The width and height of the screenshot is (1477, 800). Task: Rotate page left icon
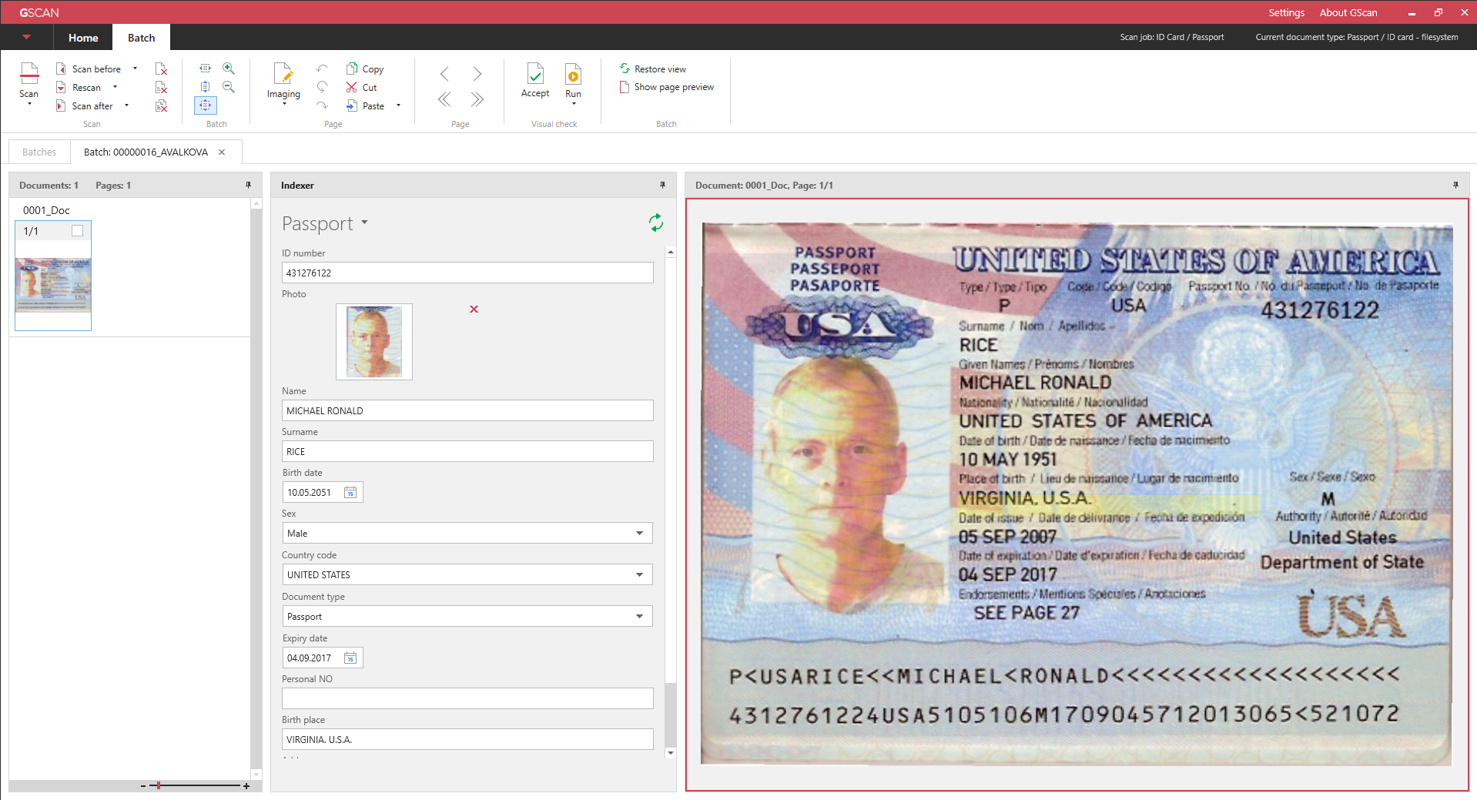[x=322, y=69]
